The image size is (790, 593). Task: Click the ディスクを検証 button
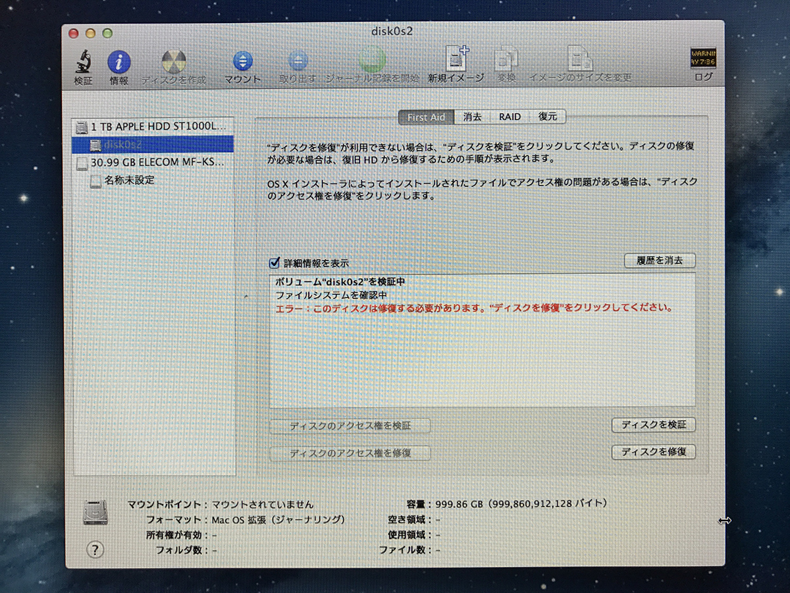click(653, 425)
